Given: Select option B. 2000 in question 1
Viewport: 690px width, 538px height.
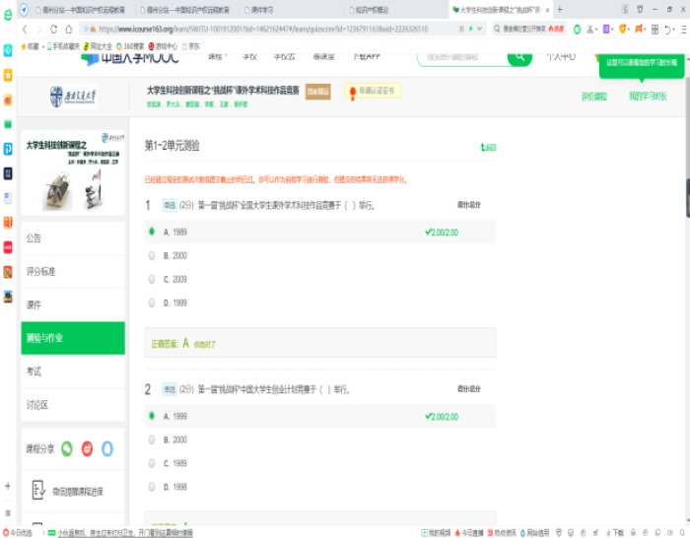Looking at the screenshot, I should [x=152, y=255].
